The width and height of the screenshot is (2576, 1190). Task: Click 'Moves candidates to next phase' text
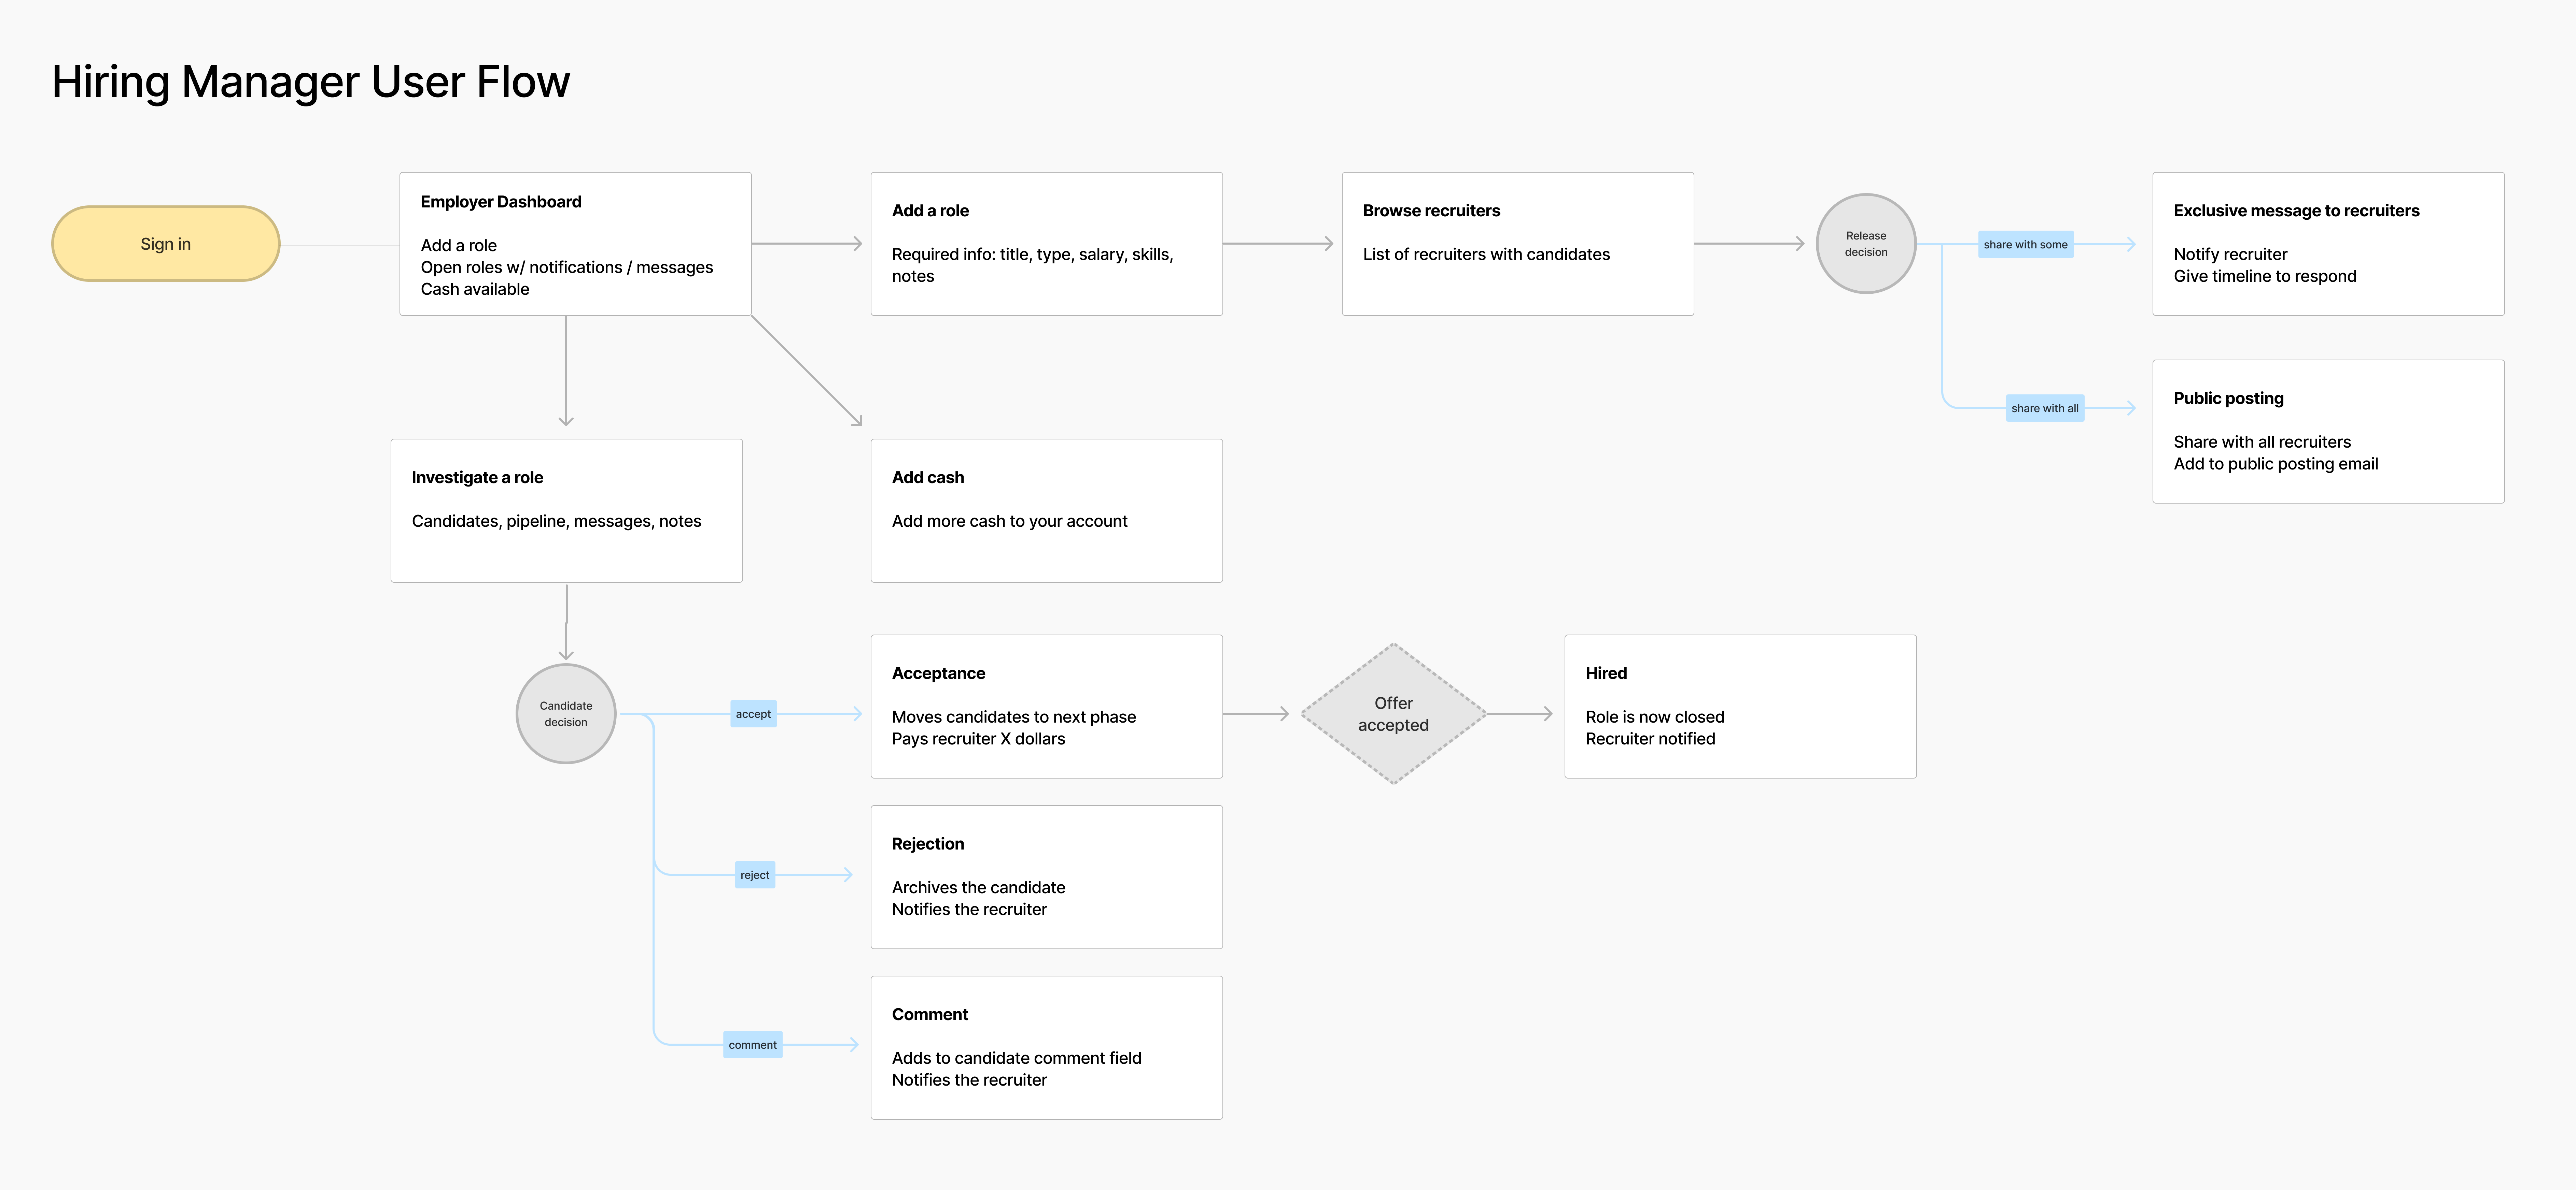point(1014,717)
